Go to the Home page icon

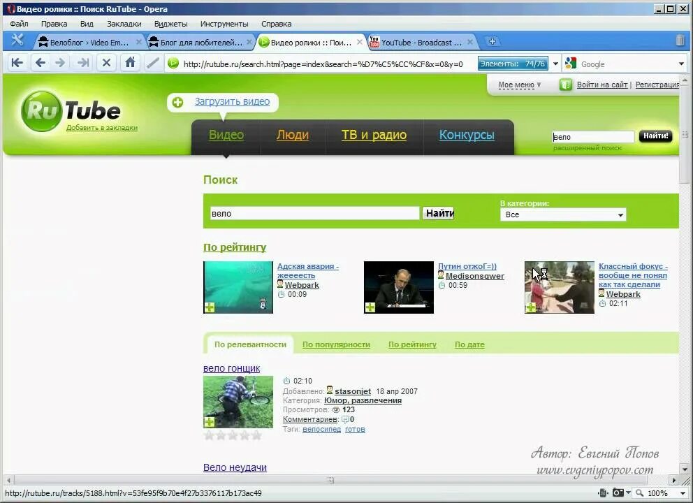(x=130, y=62)
